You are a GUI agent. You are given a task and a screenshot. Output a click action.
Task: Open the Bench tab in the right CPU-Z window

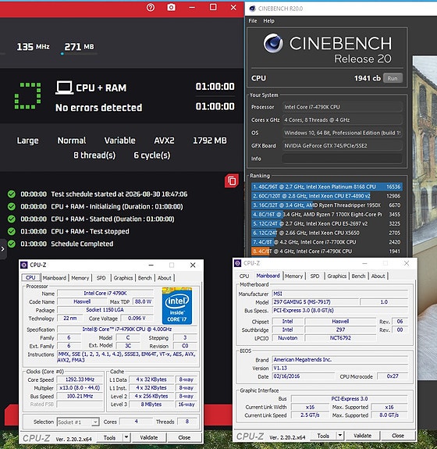pos(358,276)
